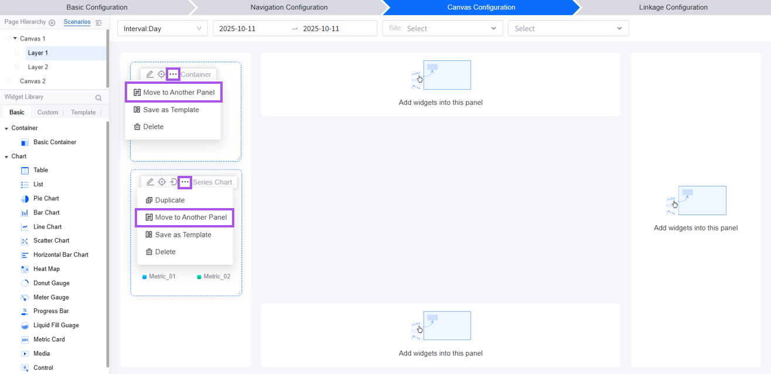Choose Duplicate from Series Chart menu
The width and height of the screenshot is (771, 374).
(x=169, y=200)
